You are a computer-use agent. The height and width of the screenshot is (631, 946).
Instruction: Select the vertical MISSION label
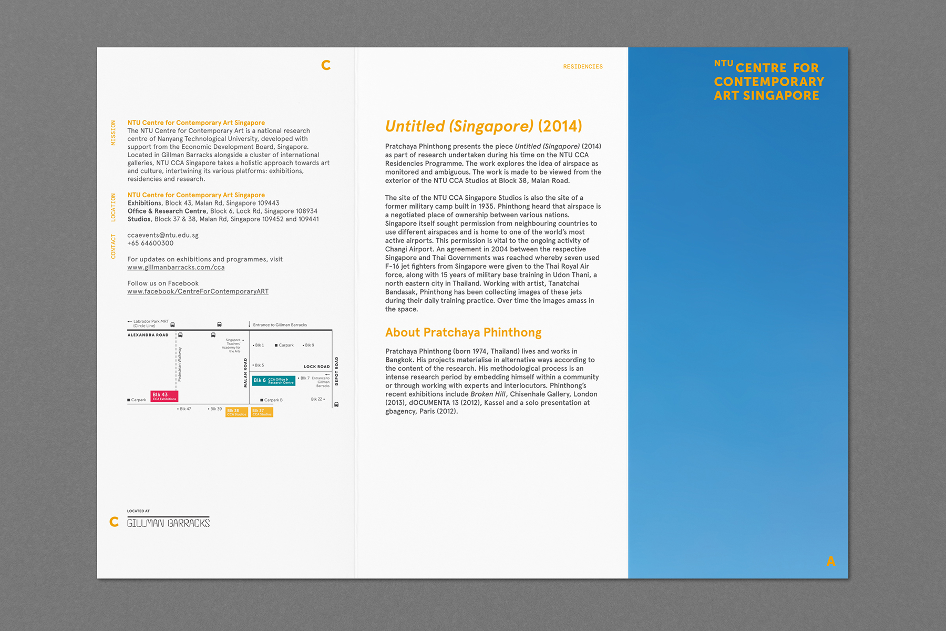113,133
